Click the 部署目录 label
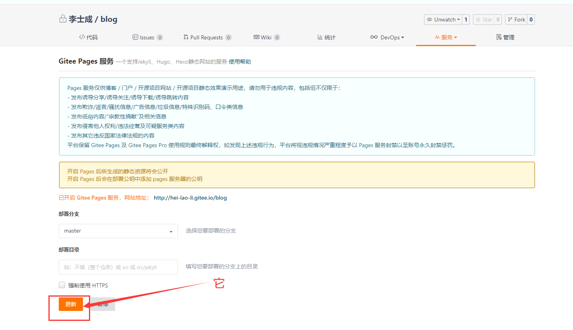Image resolution: width=573 pixels, height=330 pixels. (x=69, y=250)
